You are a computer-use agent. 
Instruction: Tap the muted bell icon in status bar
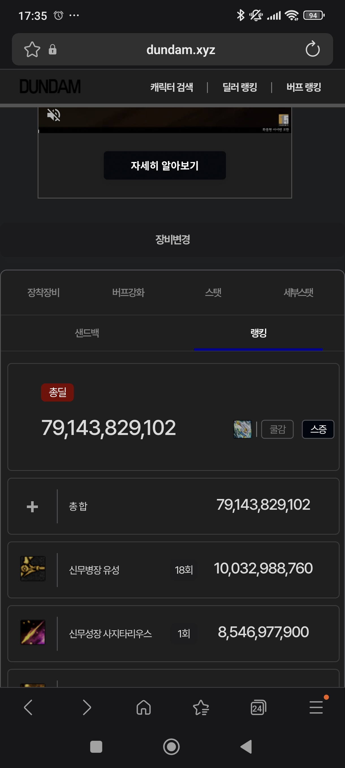(256, 16)
